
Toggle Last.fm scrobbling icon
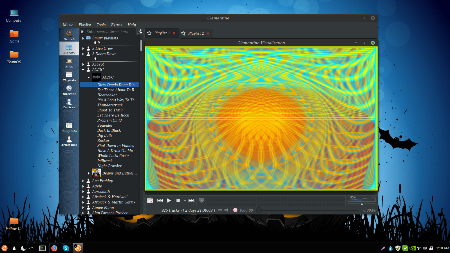[235, 210]
